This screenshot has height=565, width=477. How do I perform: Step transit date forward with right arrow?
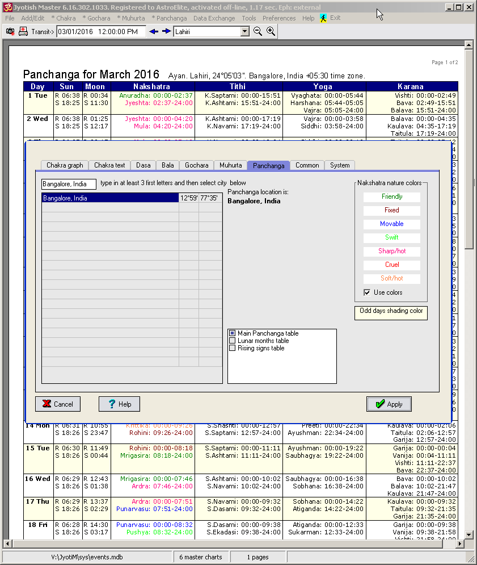point(166,31)
